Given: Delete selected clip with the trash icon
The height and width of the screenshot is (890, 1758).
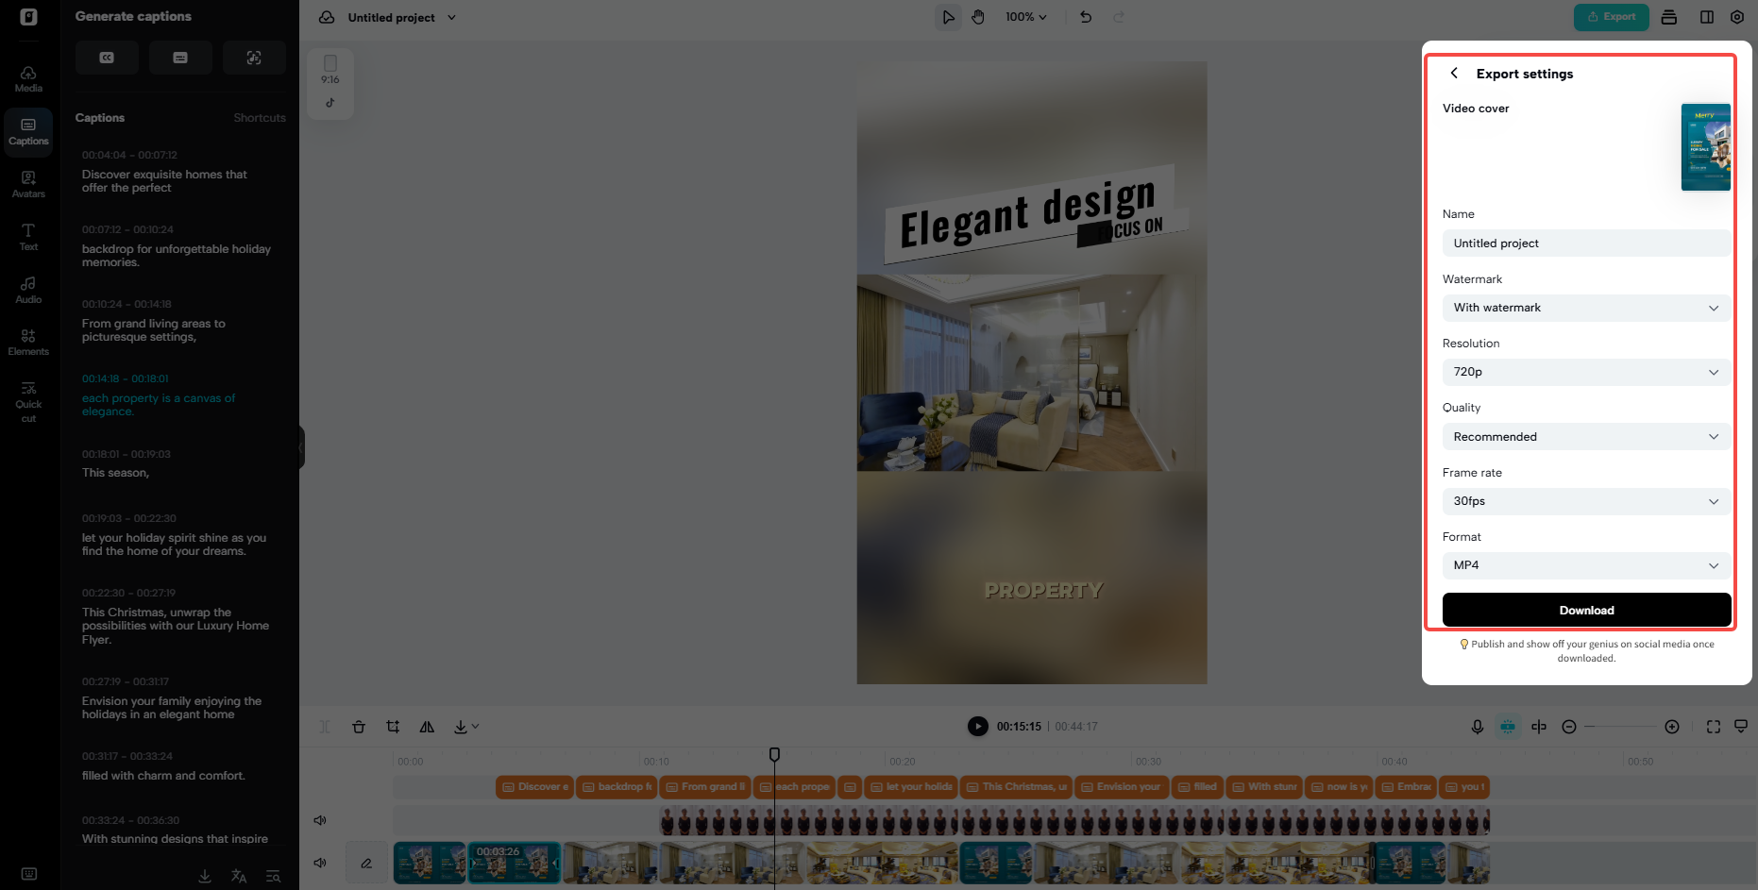Looking at the screenshot, I should pyautogui.click(x=359, y=727).
